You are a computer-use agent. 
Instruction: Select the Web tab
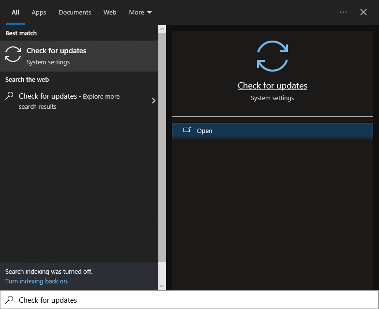click(110, 13)
